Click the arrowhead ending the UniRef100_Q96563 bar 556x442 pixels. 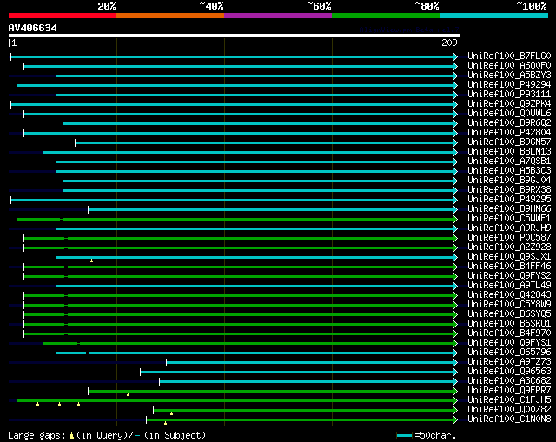455,372
